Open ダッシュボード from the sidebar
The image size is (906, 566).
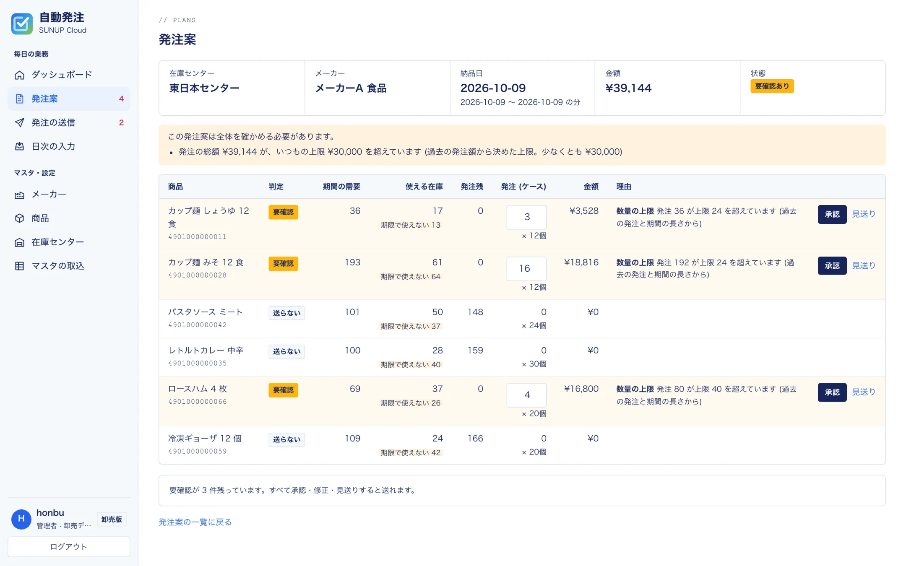tap(69, 75)
